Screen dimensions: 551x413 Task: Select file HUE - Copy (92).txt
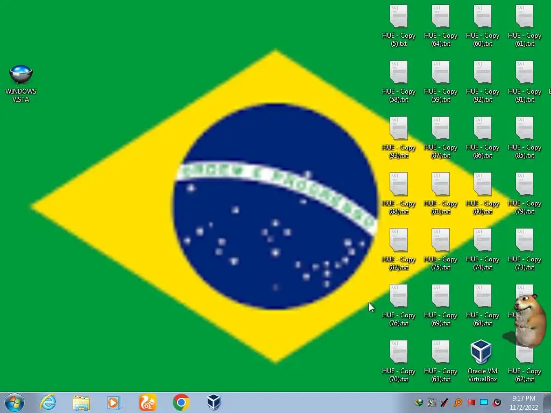pos(483,82)
